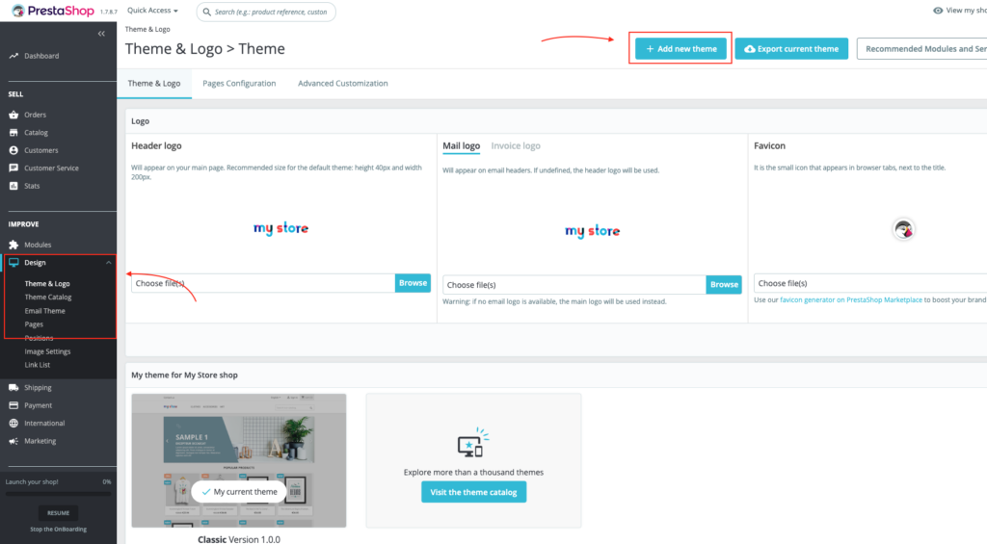The width and height of the screenshot is (987, 544).
Task: Click the Catalog store icon
Action: pos(13,133)
